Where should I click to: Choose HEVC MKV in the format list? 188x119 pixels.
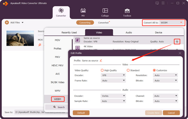[57, 65]
